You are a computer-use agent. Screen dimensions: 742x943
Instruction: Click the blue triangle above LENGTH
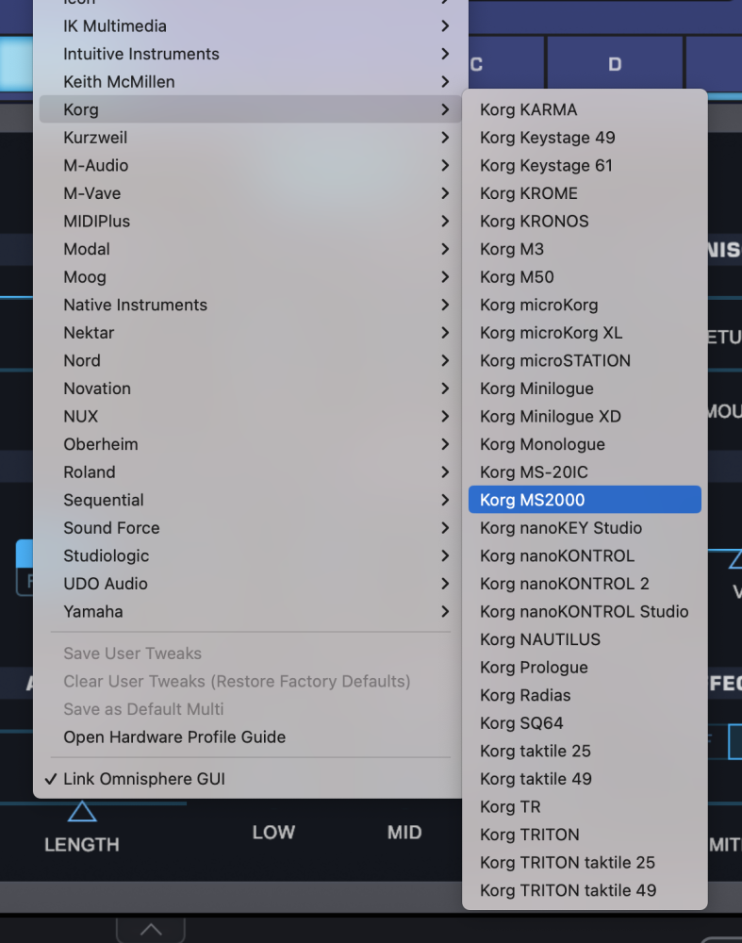[x=82, y=811]
